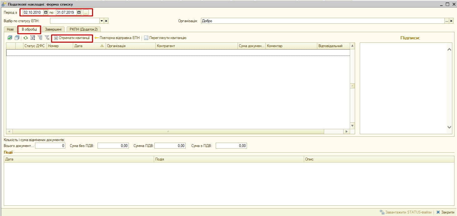Click Переглянути квитанцію
Viewport: 457px width, 216px height.
[165, 38]
